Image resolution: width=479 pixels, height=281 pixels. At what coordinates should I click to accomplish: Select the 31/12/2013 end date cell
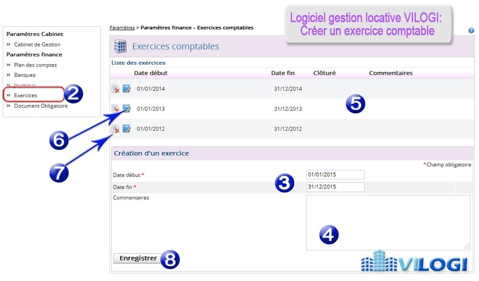coord(288,109)
